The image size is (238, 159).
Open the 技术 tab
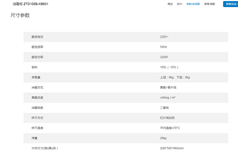(x=180, y=4)
